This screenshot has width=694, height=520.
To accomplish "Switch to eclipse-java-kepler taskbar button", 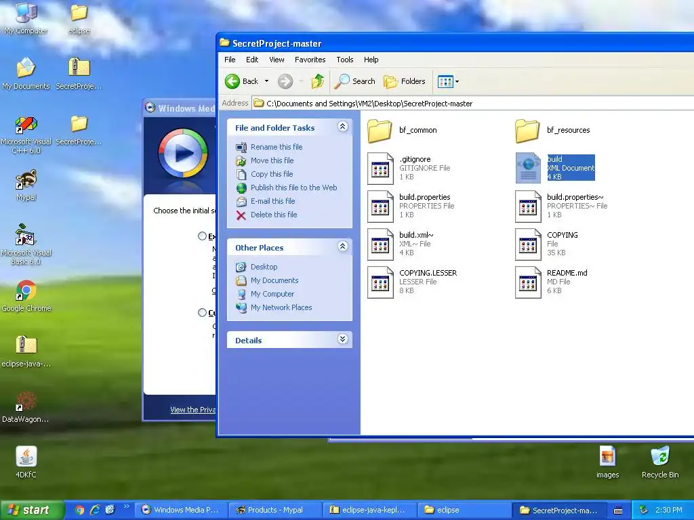I will (x=369, y=511).
